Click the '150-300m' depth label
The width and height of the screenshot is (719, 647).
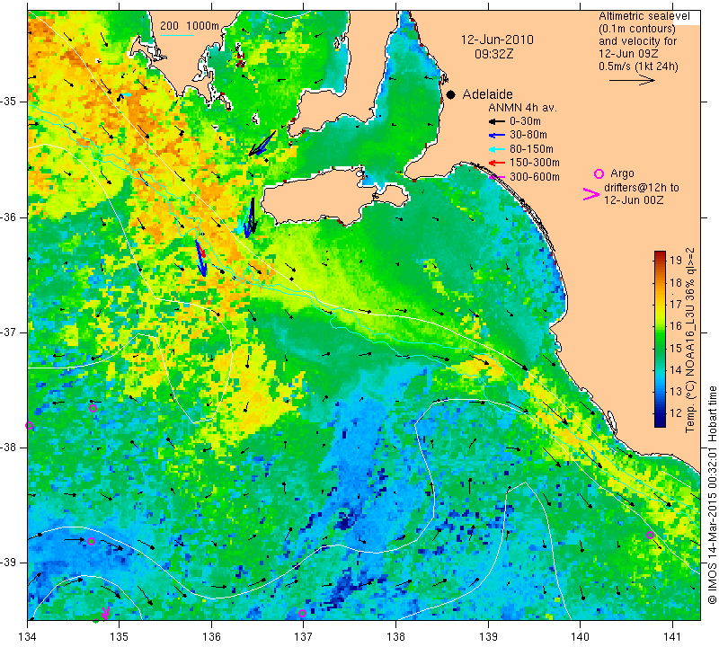click(534, 163)
